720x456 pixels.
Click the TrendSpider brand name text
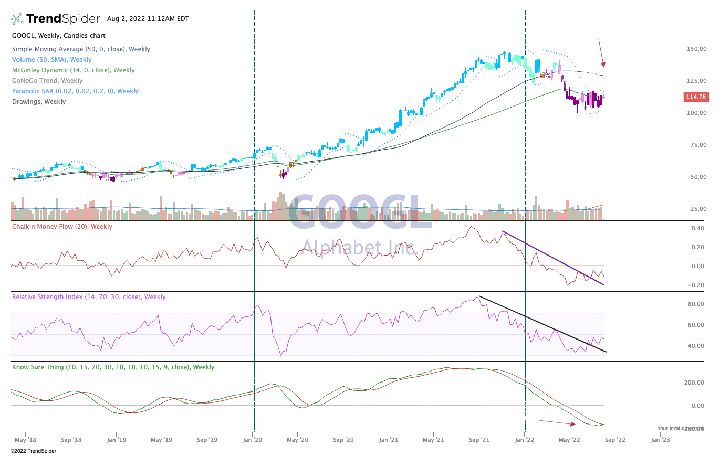click(x=63, y=19)
